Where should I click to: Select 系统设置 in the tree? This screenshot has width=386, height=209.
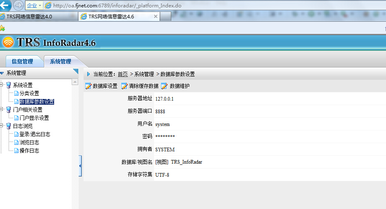(23, 85)
